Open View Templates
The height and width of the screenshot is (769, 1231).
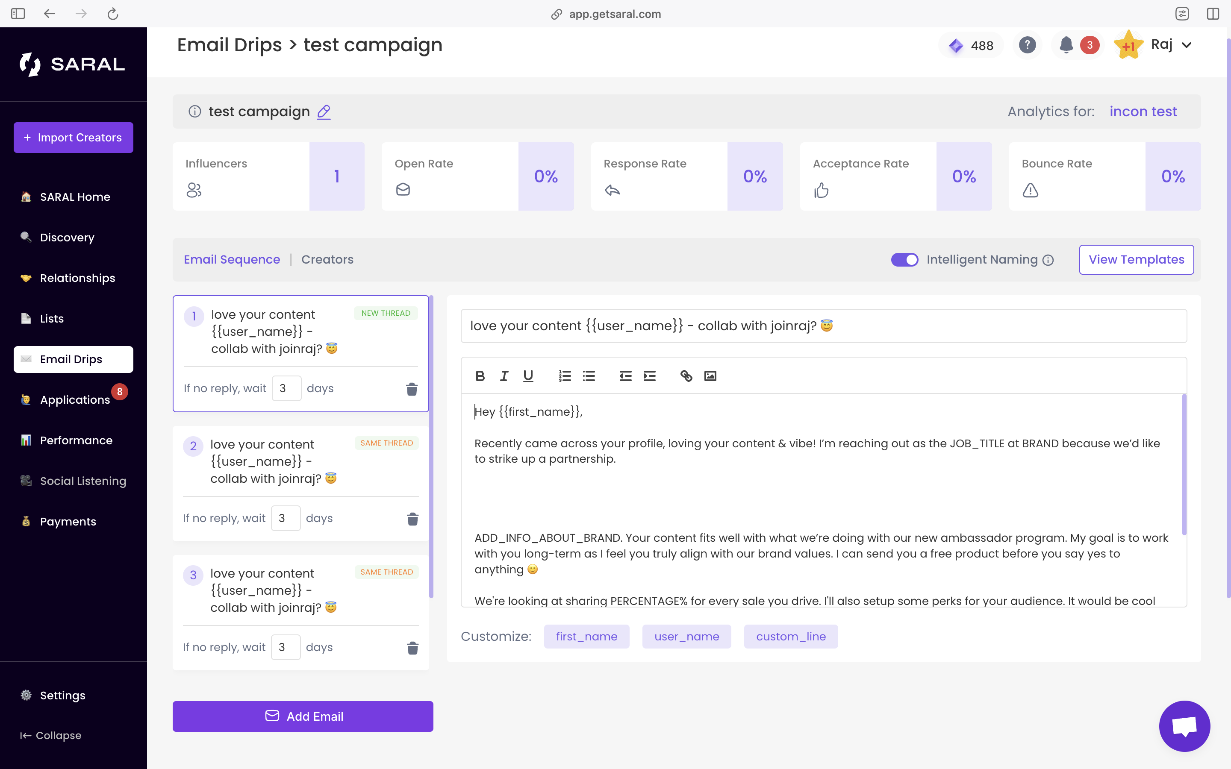[x=1137, y=259]
